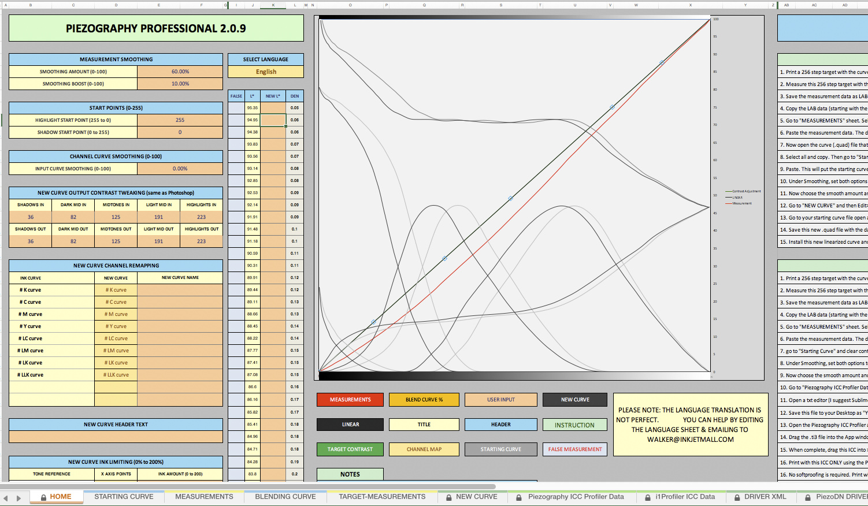Select the TARGET-MEASUREMENTS sheet tab
868x506 pixels.
[382, 497]
